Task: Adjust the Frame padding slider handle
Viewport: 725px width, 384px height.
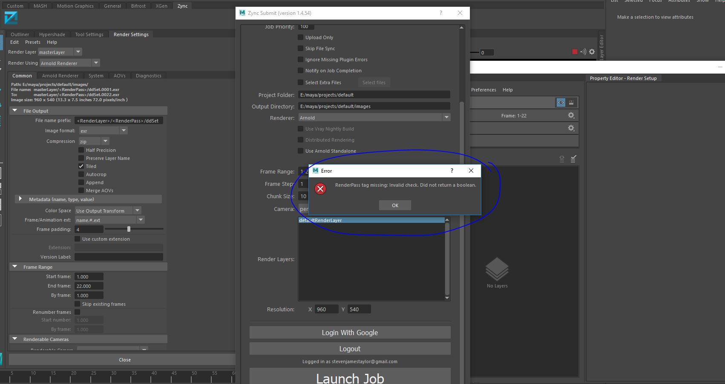Action: tap(129, 229)
